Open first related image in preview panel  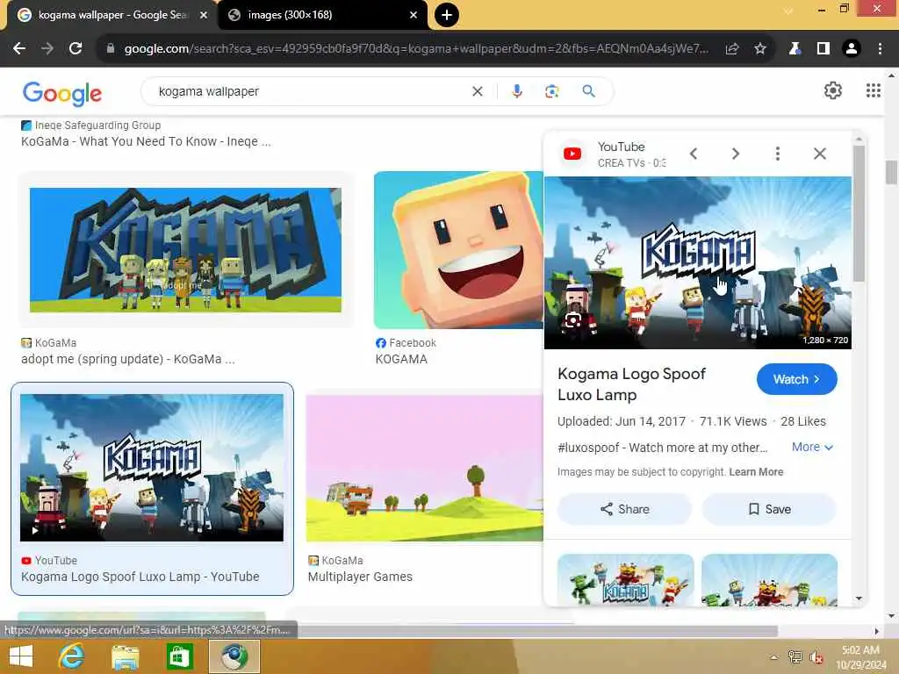(625, 580)
